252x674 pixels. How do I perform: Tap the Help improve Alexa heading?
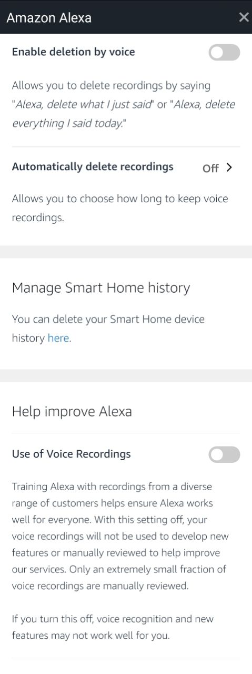pos(72,411)
